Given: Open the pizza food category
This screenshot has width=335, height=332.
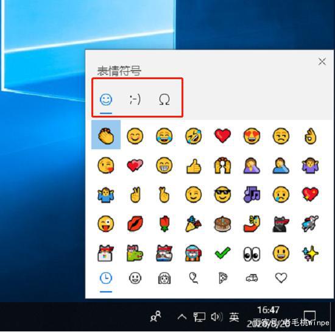Looking at the screenshot, I should [222, 278].
